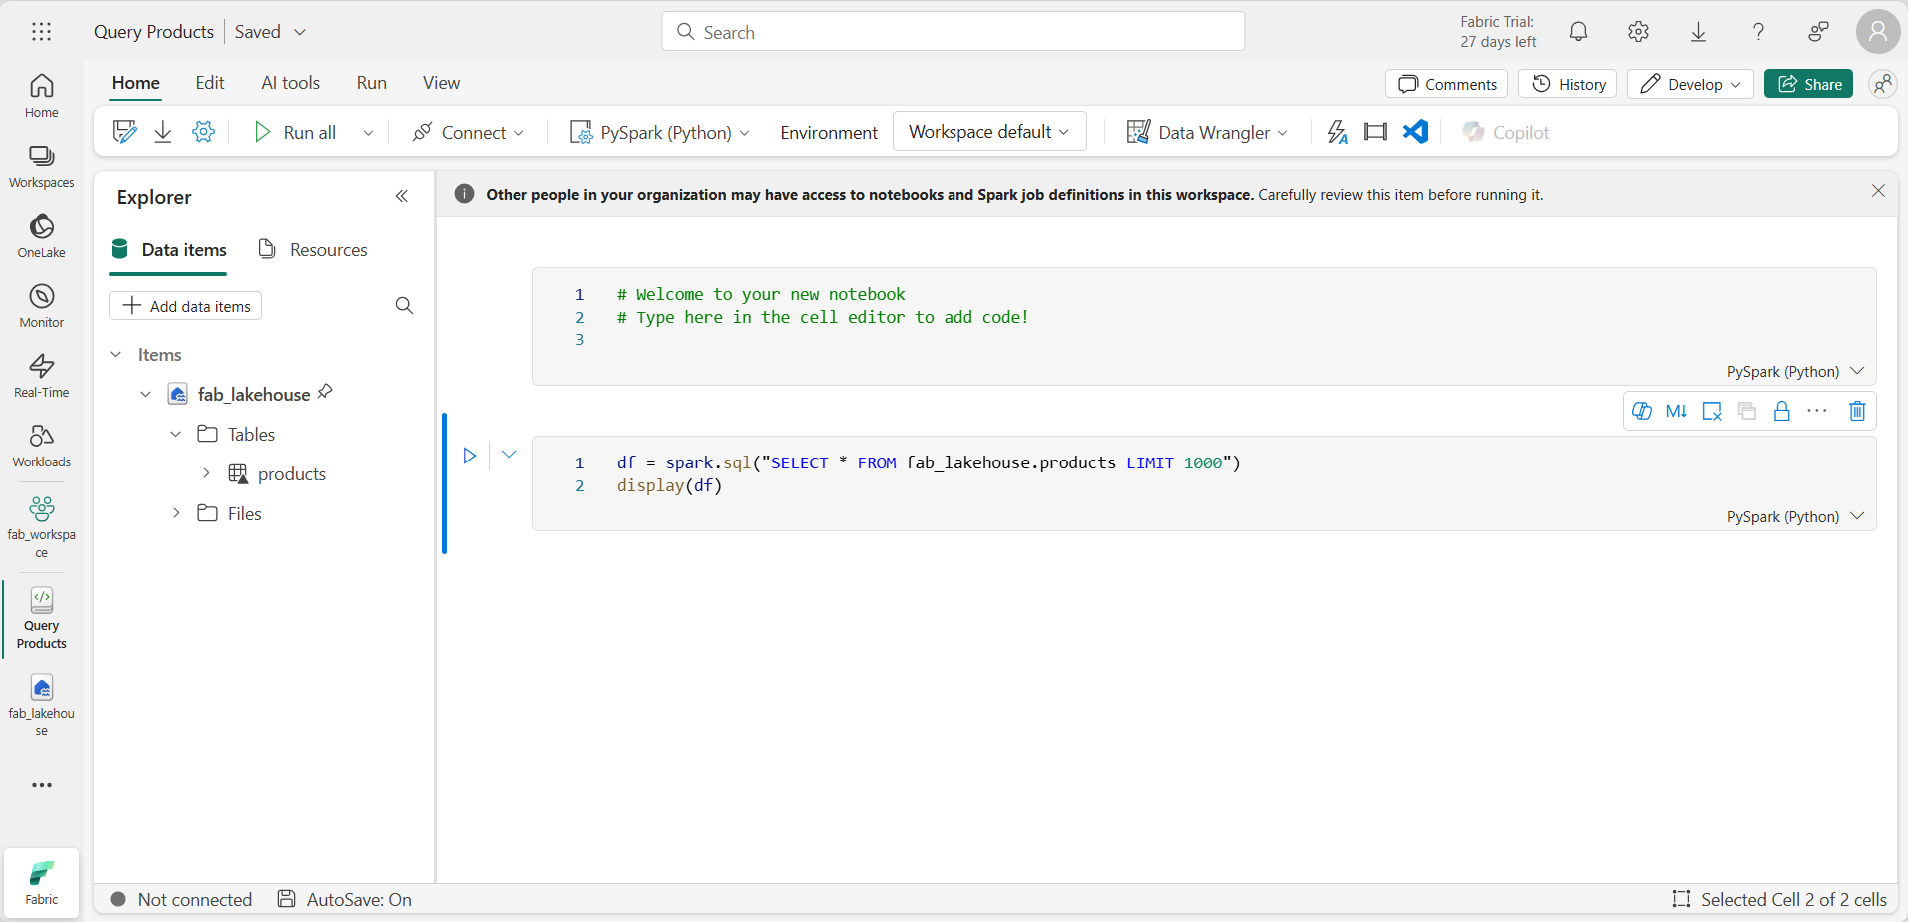Open Fabric settings gear in header
The image size is (1908, 922).
tap(1638, 32)
